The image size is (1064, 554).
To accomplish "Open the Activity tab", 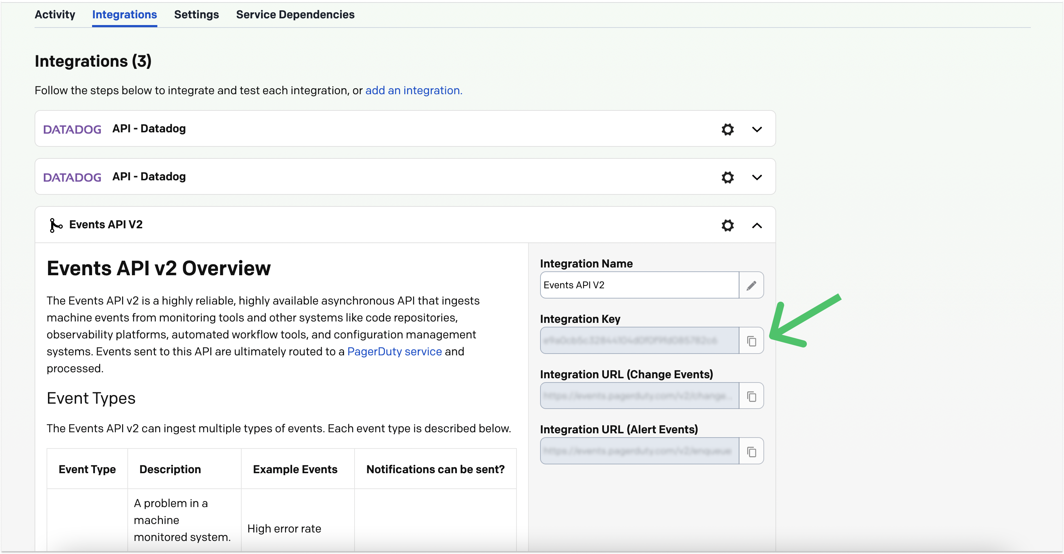I will coord(55,14).
